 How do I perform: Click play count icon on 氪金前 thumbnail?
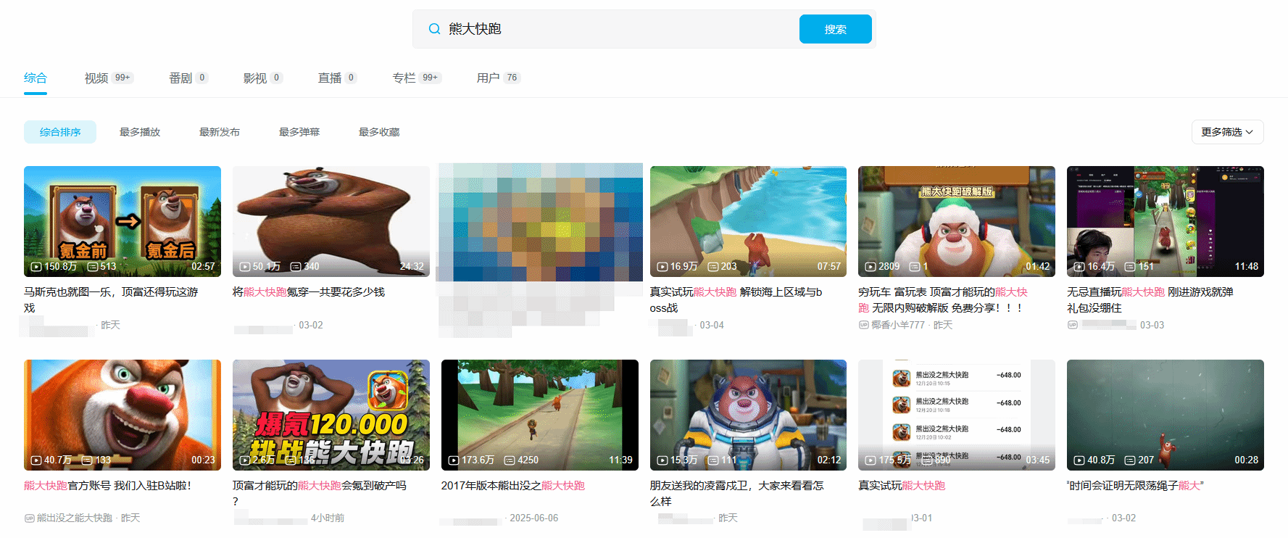36,267
